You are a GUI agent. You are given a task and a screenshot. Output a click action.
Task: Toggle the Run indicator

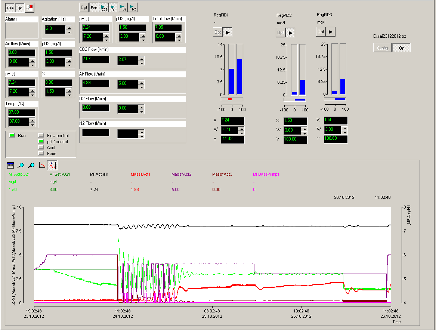point(12,136)
